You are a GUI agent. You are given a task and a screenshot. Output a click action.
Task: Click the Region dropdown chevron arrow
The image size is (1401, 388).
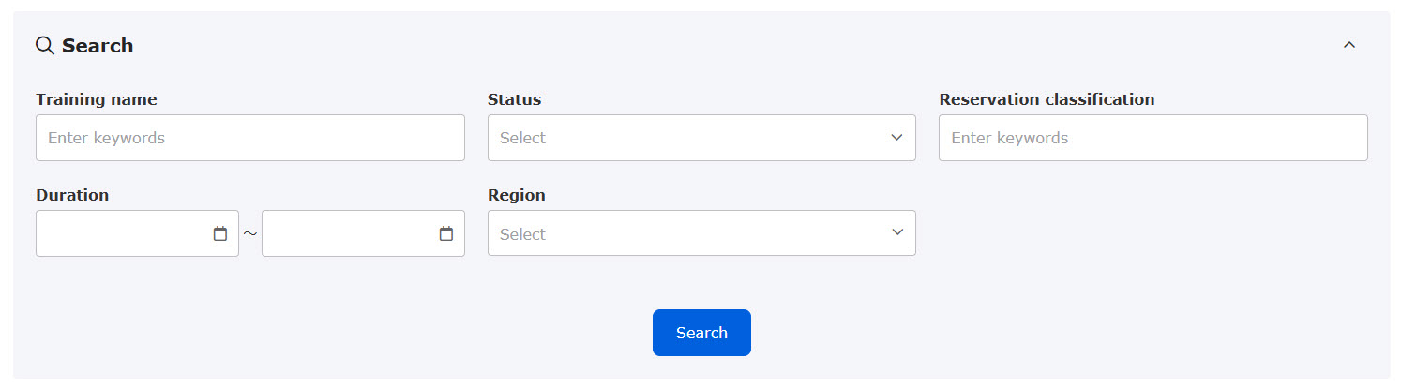pyautogui.click(x=896, y=232)
